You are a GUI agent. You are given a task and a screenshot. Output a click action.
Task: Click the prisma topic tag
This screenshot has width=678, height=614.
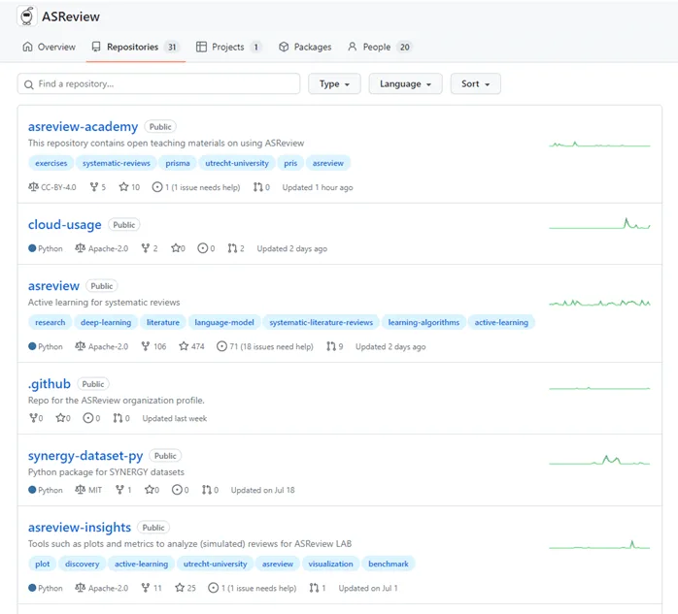point(178,163)
